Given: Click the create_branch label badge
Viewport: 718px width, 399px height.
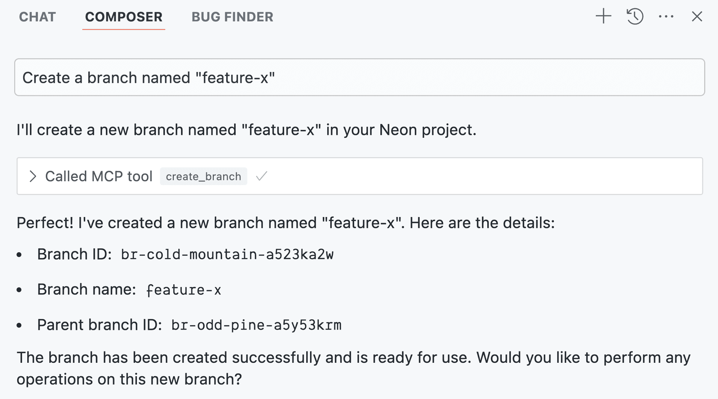Looking at the screenshot, I should [x=203, y=176].
